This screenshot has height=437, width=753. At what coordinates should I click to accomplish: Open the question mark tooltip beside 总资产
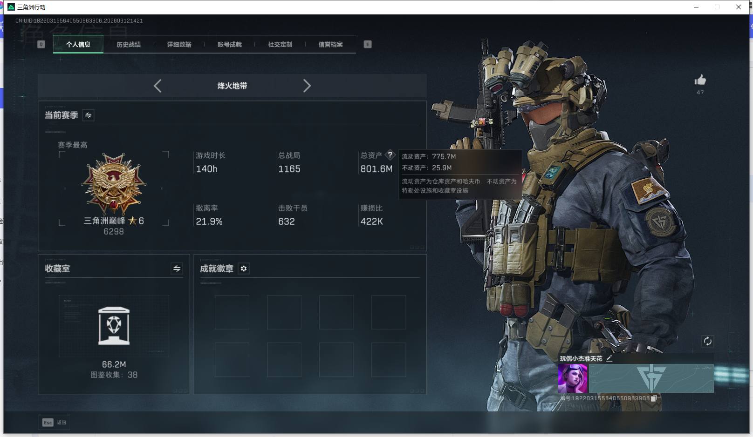tap(390, 155)
